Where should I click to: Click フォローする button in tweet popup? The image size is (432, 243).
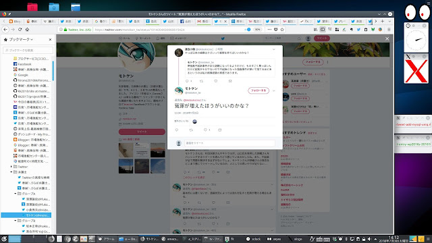pos(259,90)
